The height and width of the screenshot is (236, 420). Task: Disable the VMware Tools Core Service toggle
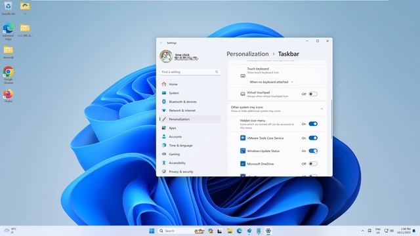[313, 138]
